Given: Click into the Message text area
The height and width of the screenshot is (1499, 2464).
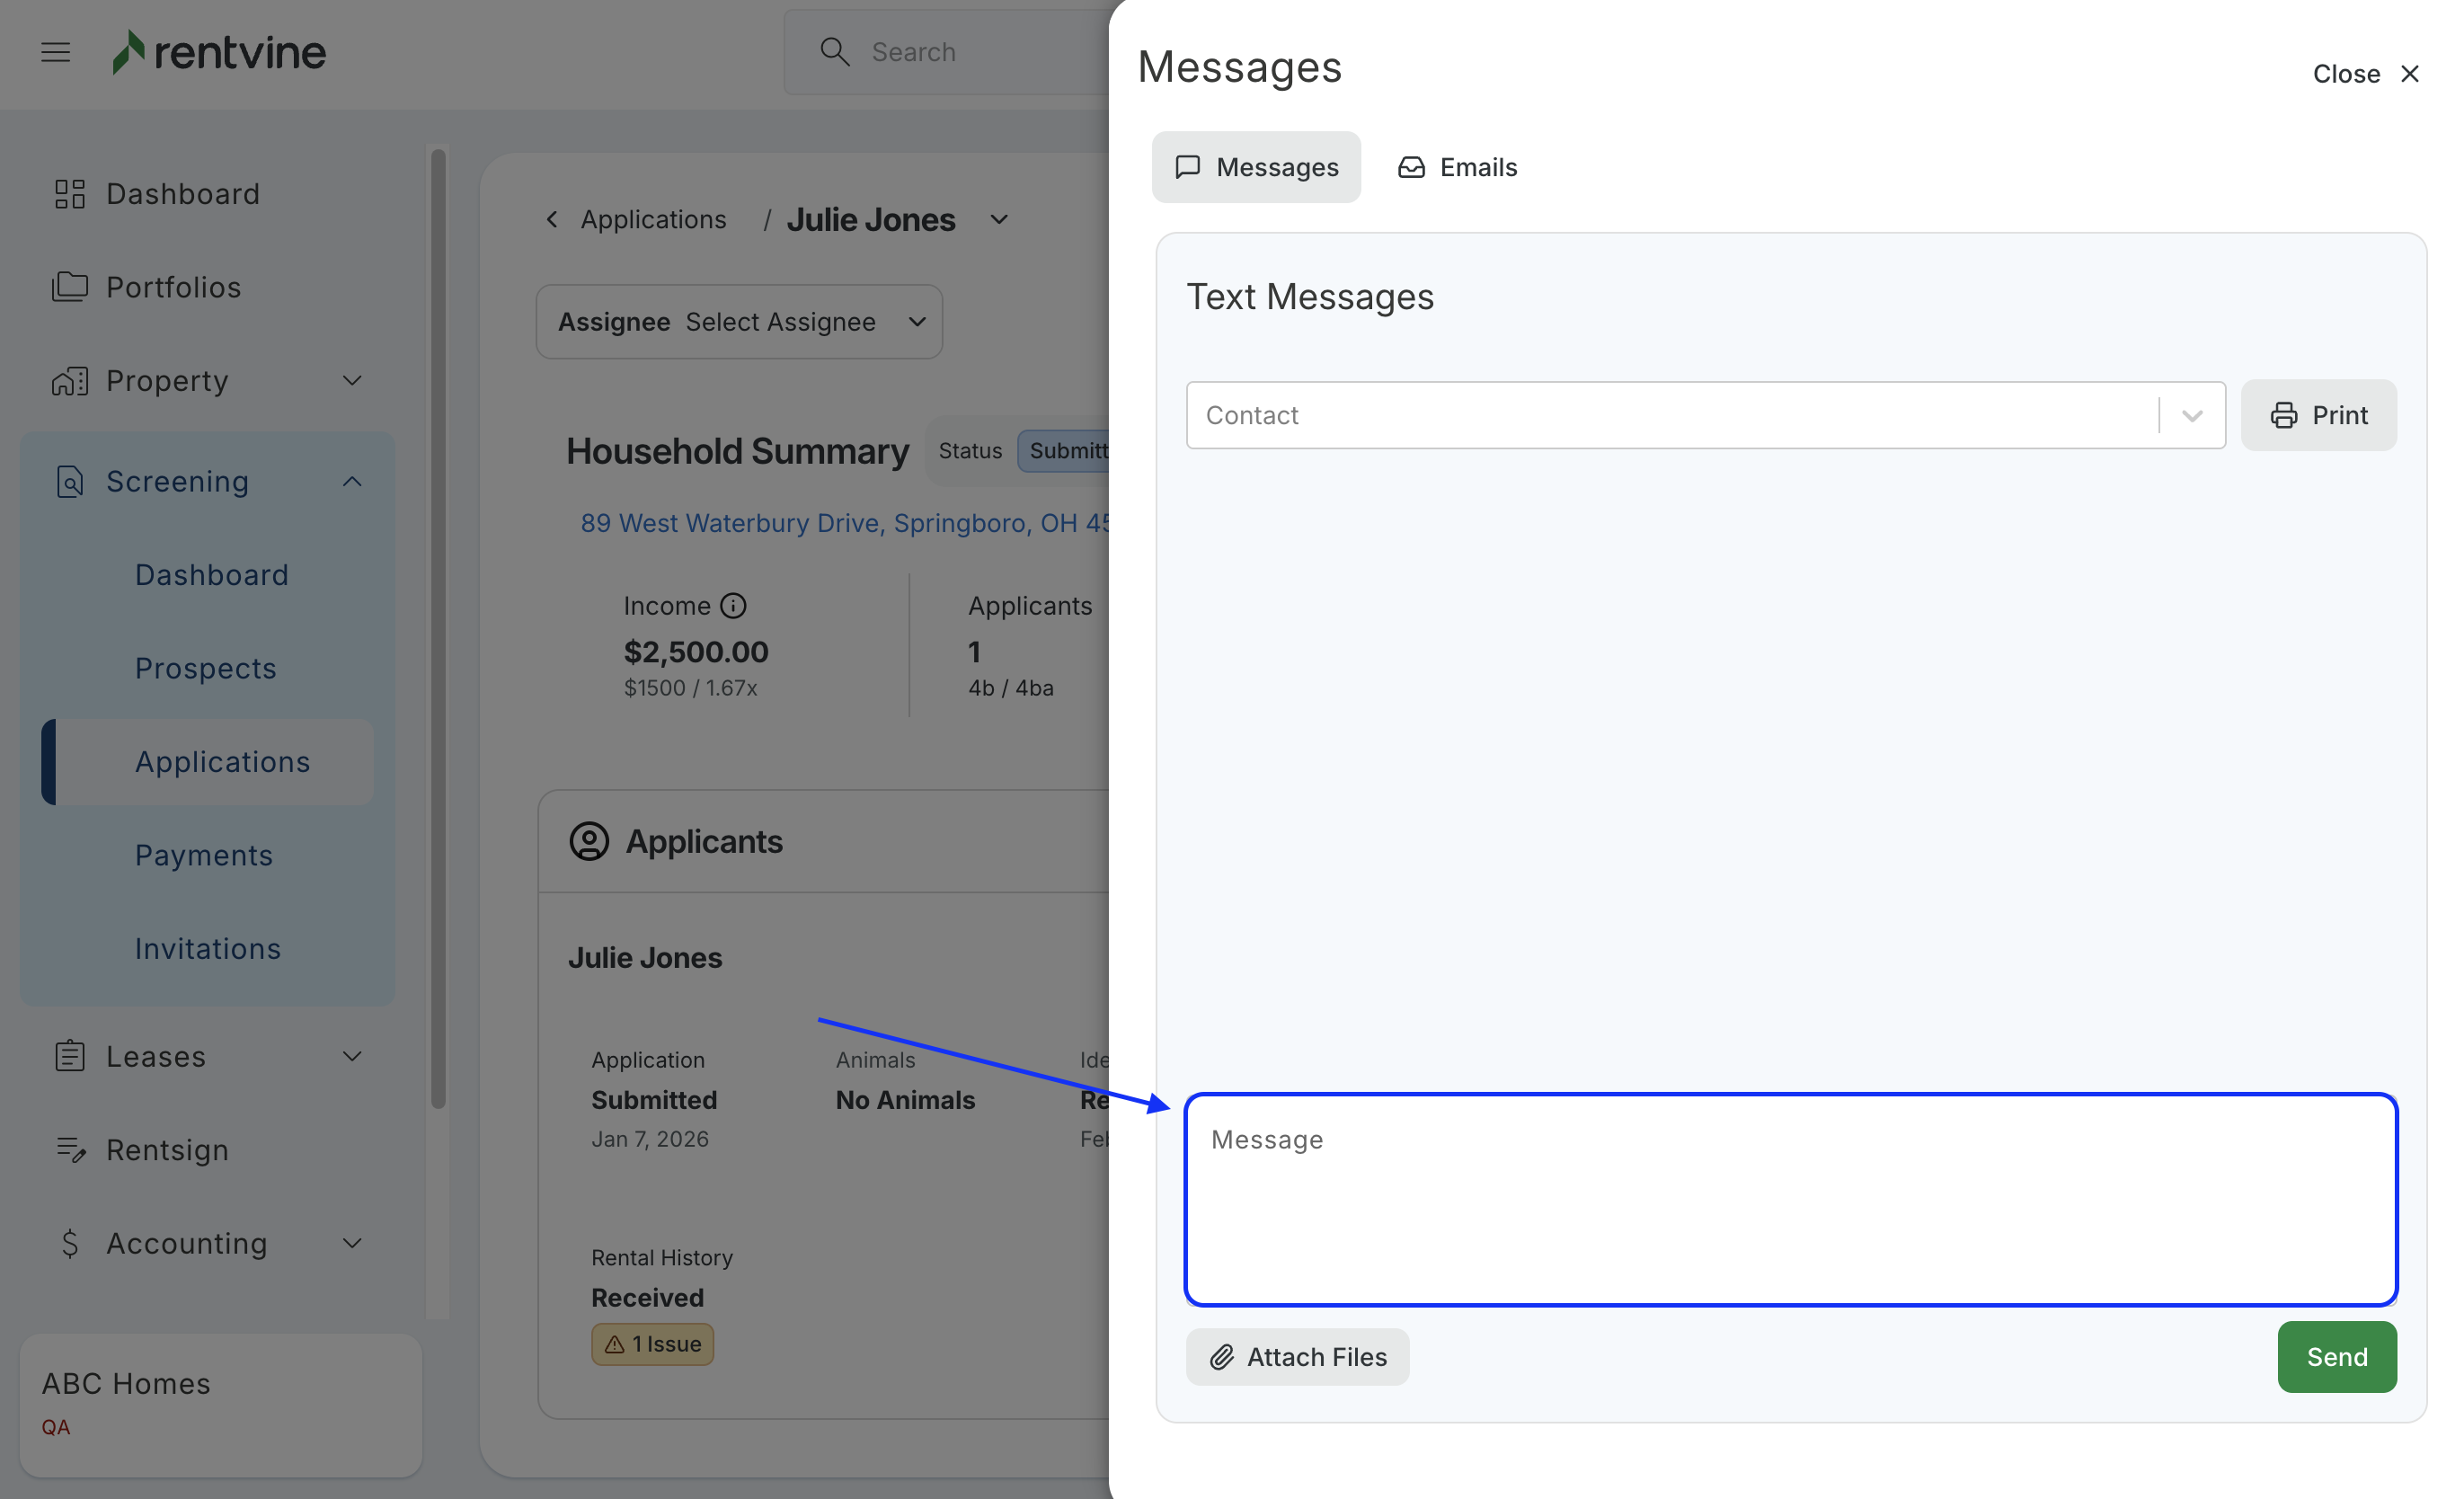Looking at the screenshot, I should click(x=1790, y=1200).
